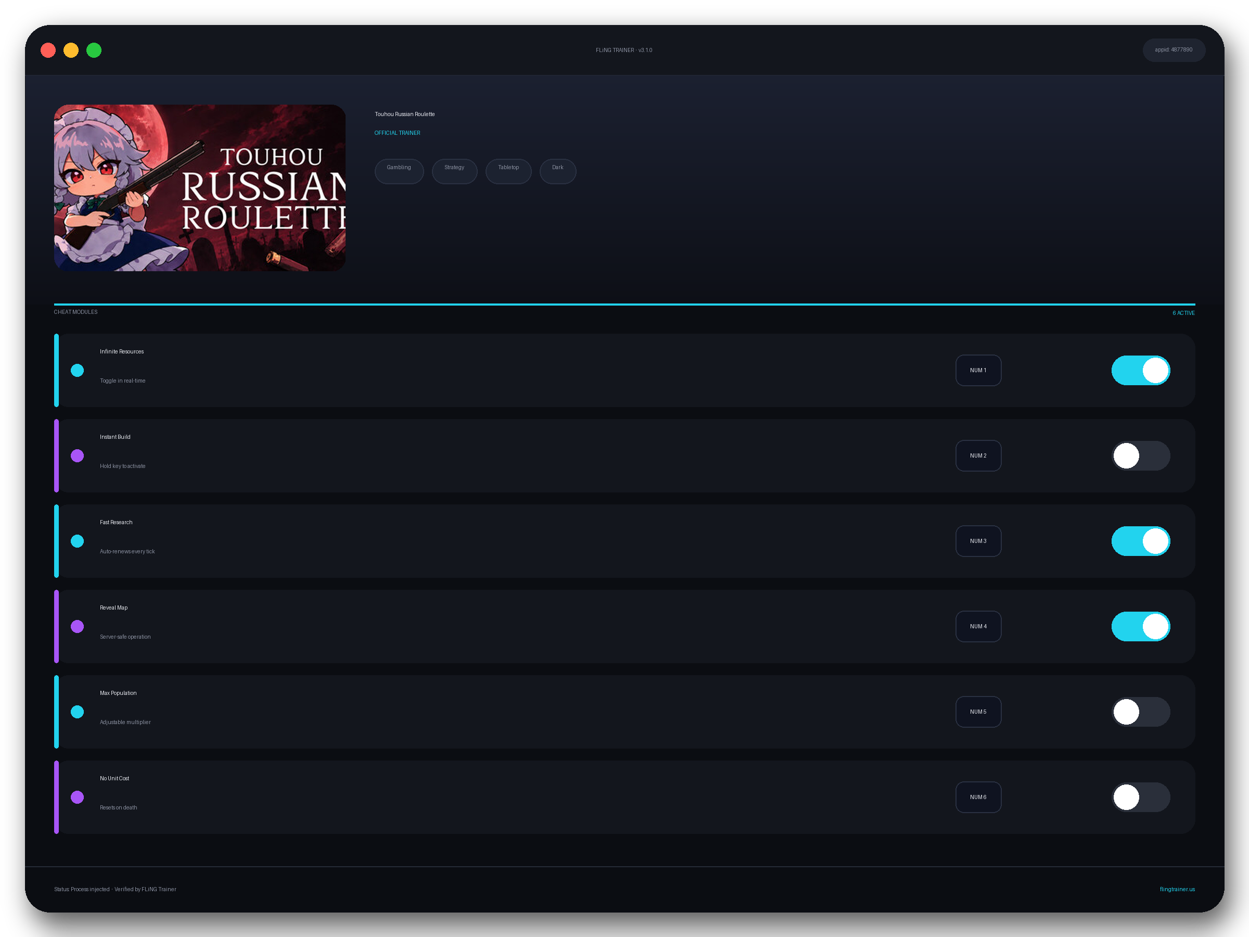Switch off the Reveal Map toggle
Screen dimensions: 1249x937
1140,626
